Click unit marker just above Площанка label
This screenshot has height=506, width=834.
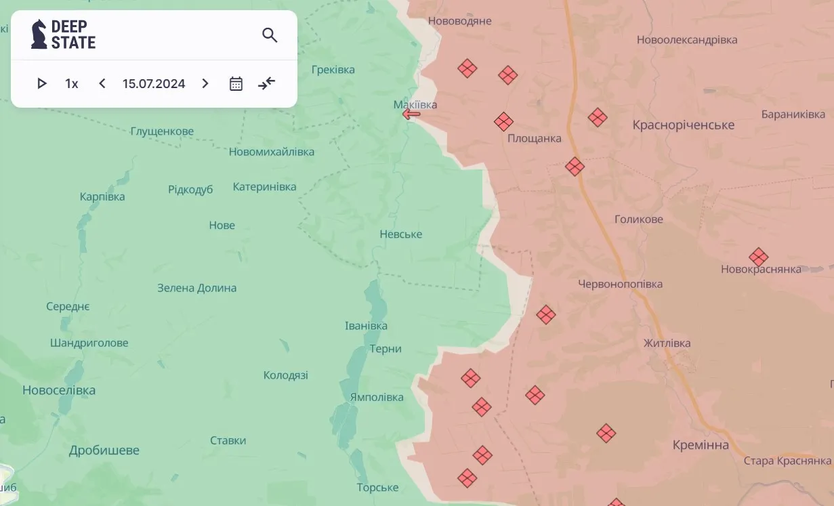click(503, 122)
